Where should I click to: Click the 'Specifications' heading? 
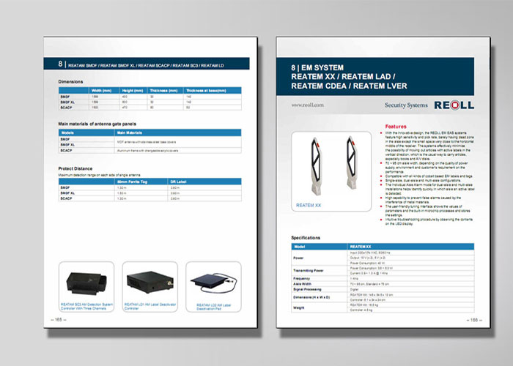pos(306,238)
